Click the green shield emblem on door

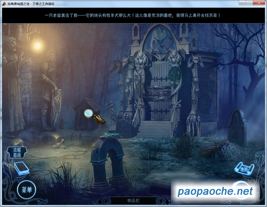click(x=175, y=75)
